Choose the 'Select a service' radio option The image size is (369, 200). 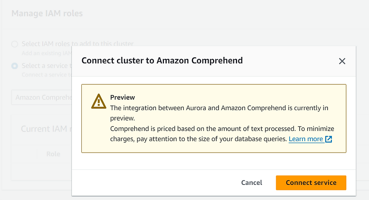pos(15,66)
